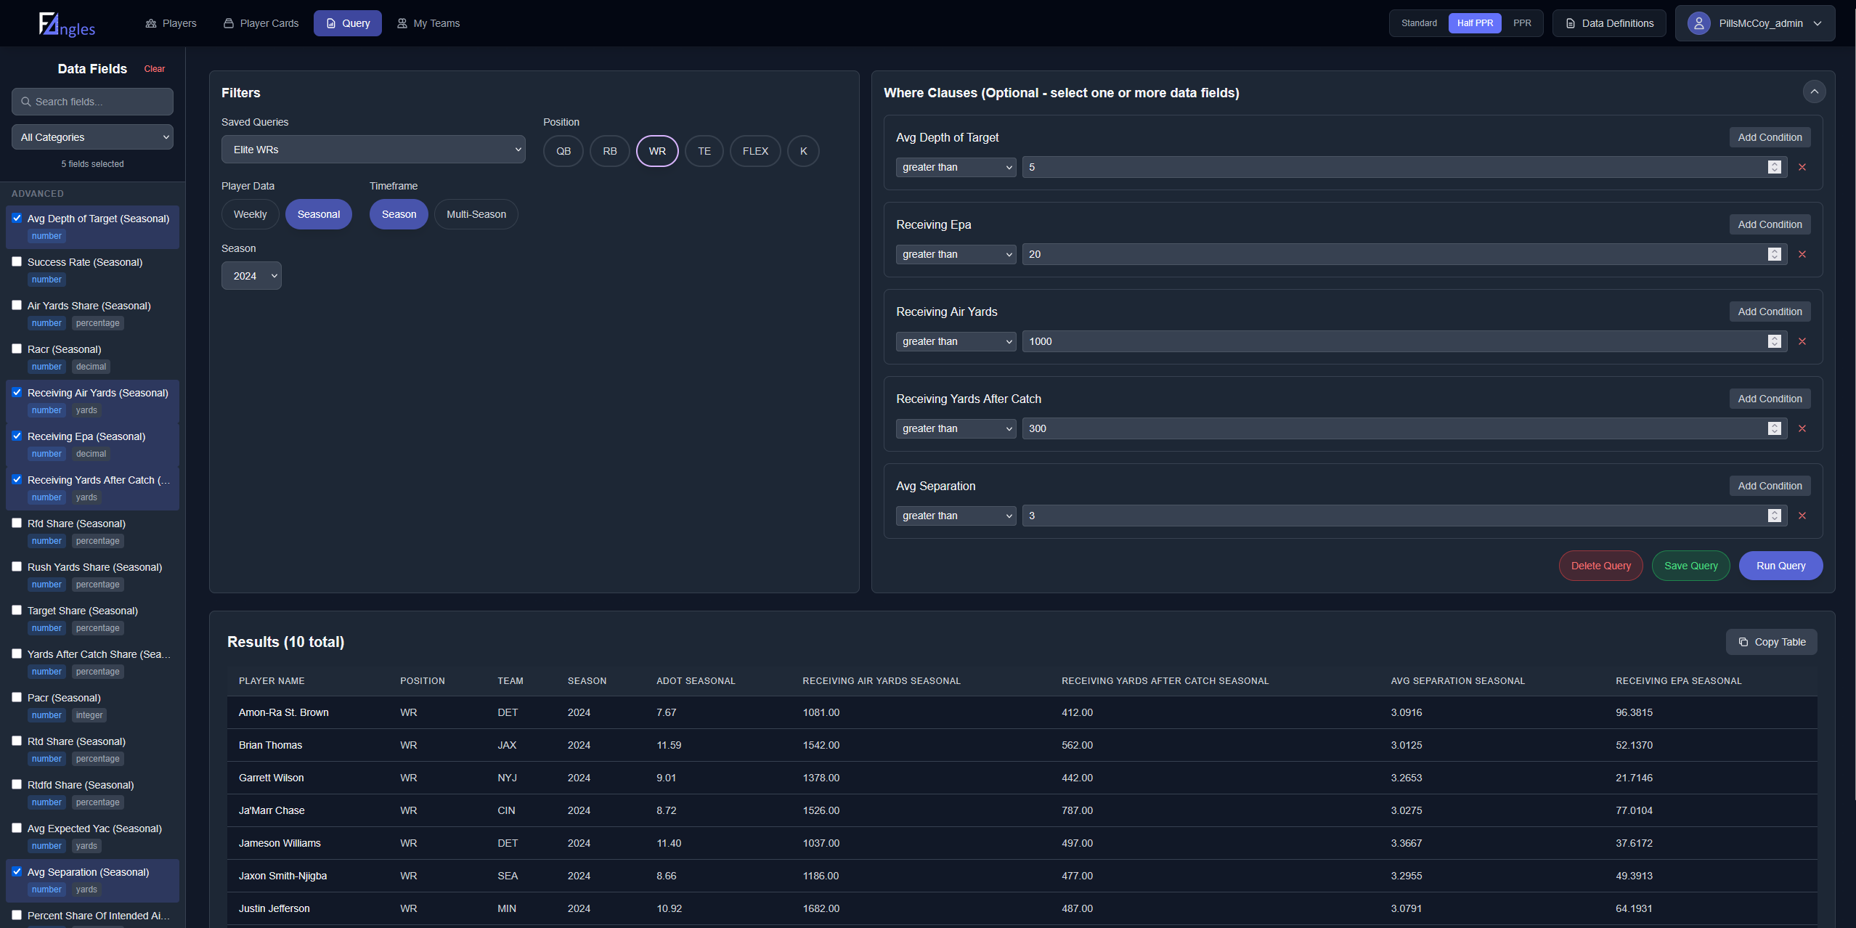Open operator dropdown for Receiving Epa

click(x=956, y=254)
